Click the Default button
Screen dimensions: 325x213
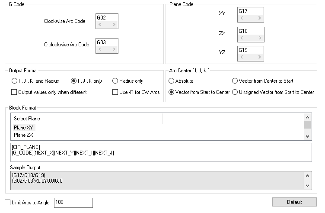click(x=294, y=202)
